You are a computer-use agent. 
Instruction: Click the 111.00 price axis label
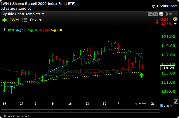click(x=168, y=82)
